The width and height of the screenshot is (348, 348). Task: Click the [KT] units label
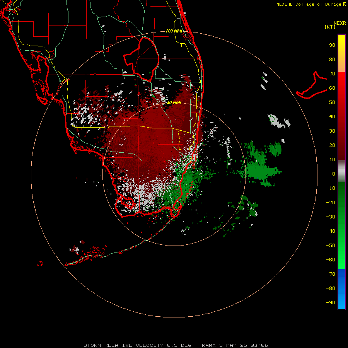(x=330, y=27)
